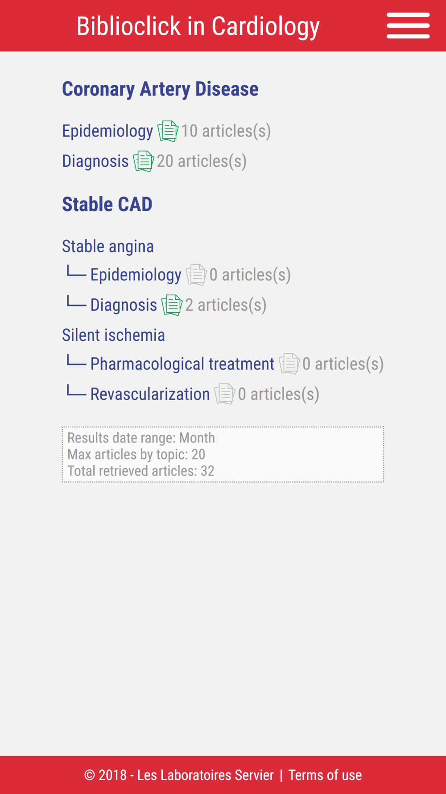
Task: Open Diagnosis under Coronary Artery Disease
Action: coord(95,161)
